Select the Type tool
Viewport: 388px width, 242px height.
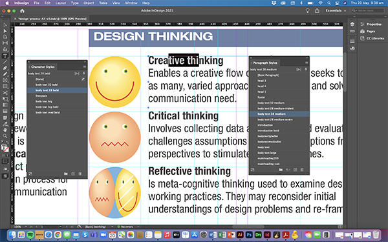[x=5, y=55]
